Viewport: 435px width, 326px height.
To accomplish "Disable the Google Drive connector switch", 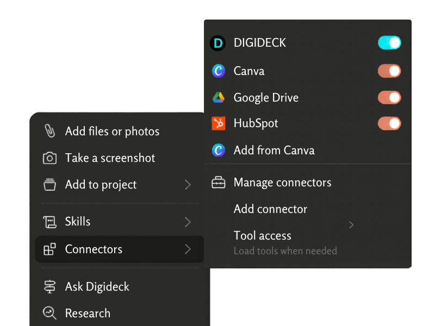I will [x=389, y=98].
